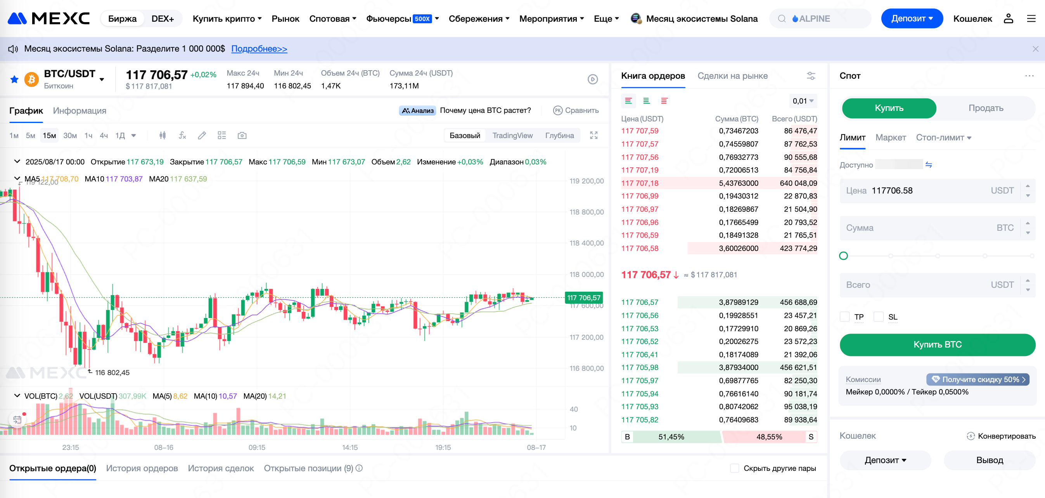Open the spot panel three-dot menu
The width and height of the screenshot is (1045, 498).
click(1029, 76)
